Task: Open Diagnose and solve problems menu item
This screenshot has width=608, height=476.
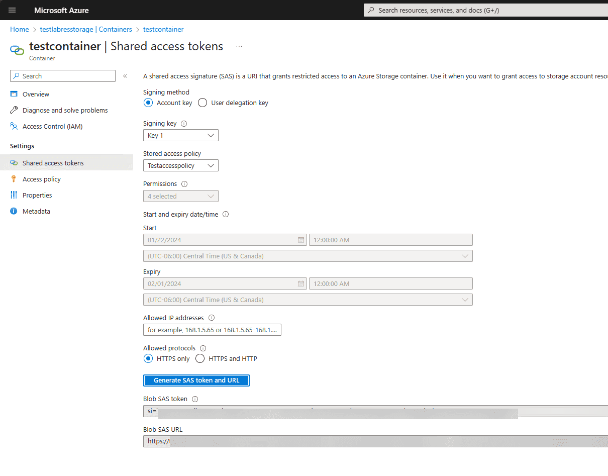Action: (65, 110)
